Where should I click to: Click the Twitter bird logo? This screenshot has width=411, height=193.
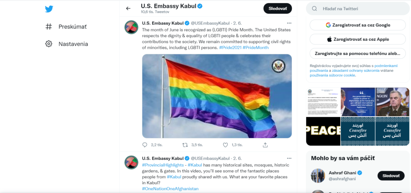point(49,9)
